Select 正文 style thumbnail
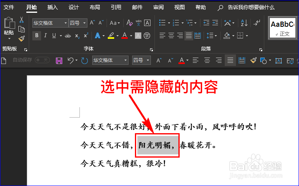Image resolution: width=299 pixels, height=186 pixels. 282,28
